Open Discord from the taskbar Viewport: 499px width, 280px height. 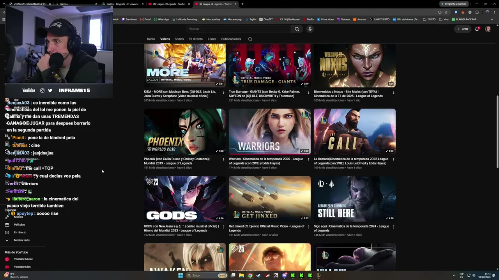tap(284, 275)
